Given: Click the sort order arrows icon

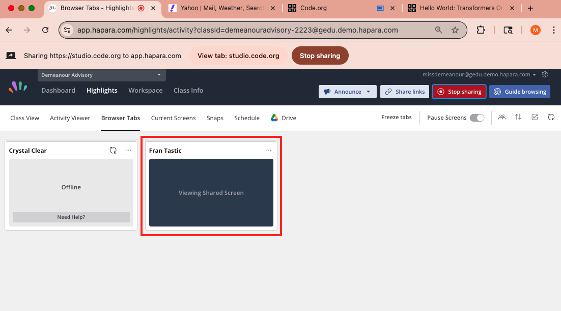Looking at the screenshot, I should pyautogui.click(x=518, y=118).
